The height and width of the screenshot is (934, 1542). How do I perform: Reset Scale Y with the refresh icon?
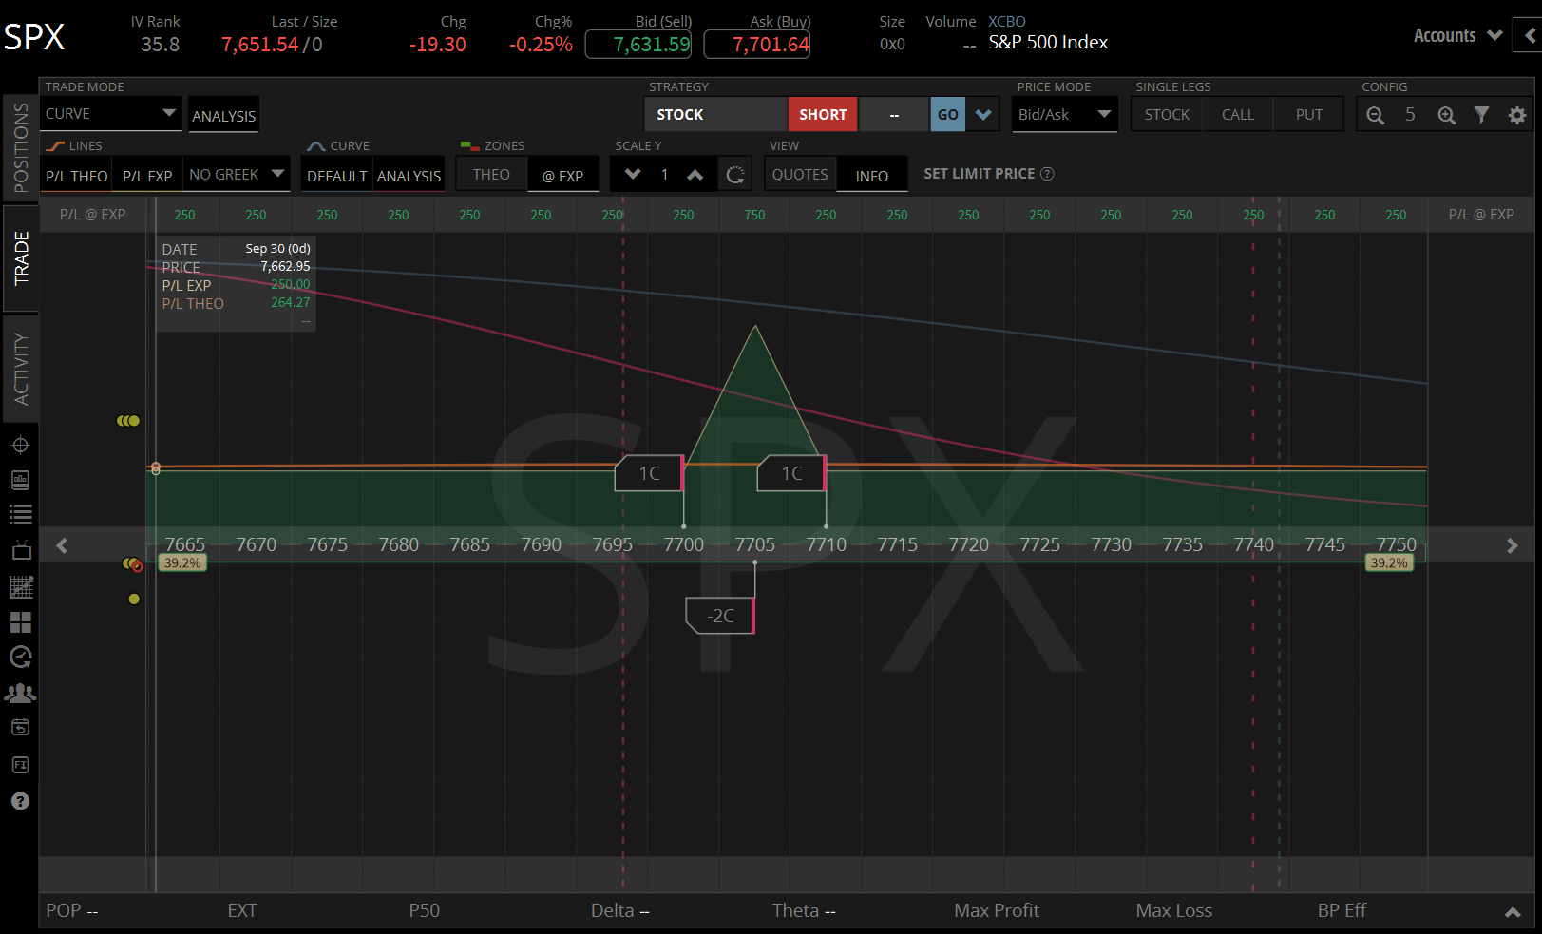click(734, 175)
